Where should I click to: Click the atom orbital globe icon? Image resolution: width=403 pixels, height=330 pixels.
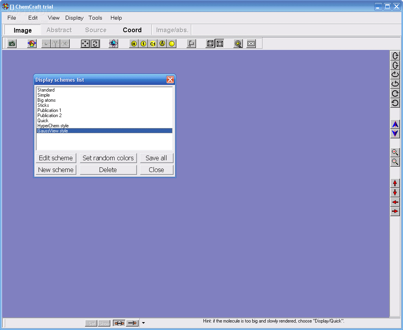click(113, 44)
